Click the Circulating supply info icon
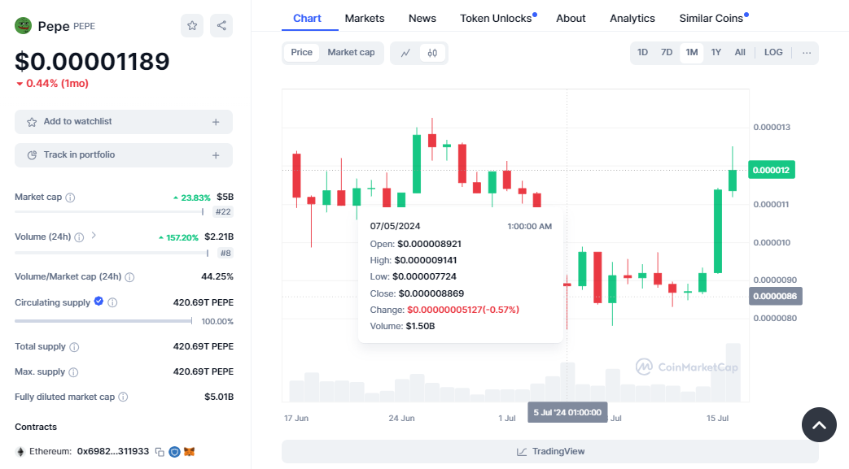This screenshot has height=469, width=849. click(x=112, y=302)
